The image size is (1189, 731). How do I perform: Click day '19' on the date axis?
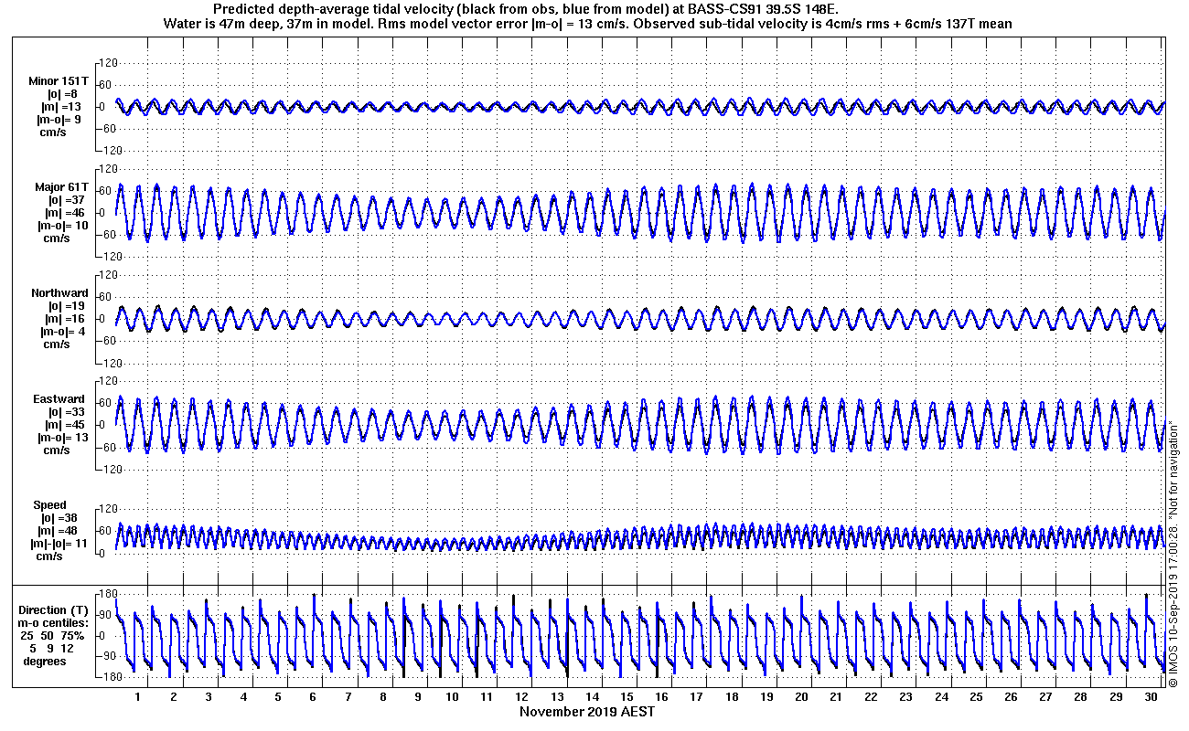coord(767,697)
